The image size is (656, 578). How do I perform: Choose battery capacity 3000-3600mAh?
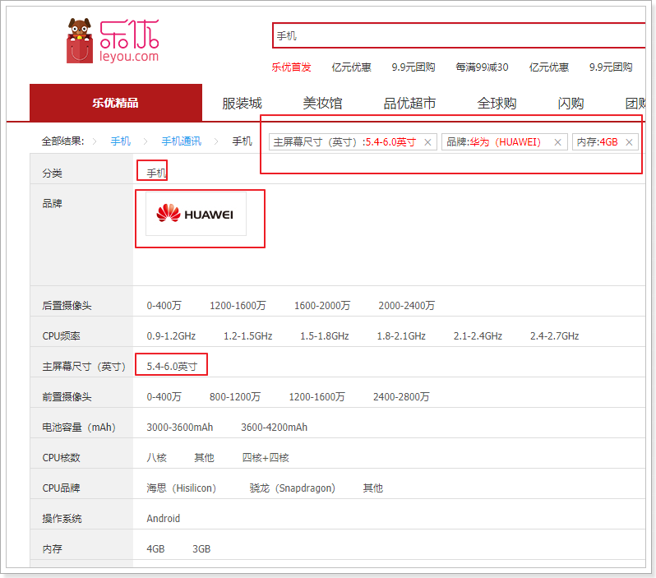click(179, 428)
